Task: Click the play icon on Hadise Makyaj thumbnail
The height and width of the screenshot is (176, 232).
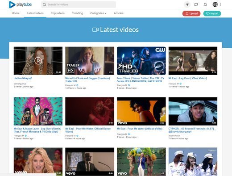Action: point(38,61)
